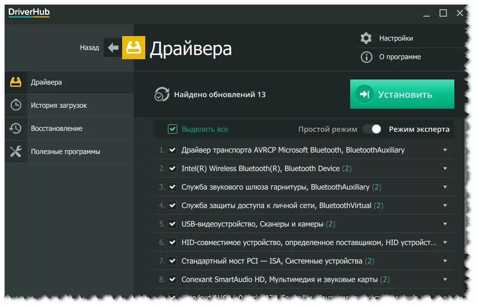Click the Драйвера sidebar download icon
Screen dimensions: 477x307
pyautogui.click(x=16, y=82)
